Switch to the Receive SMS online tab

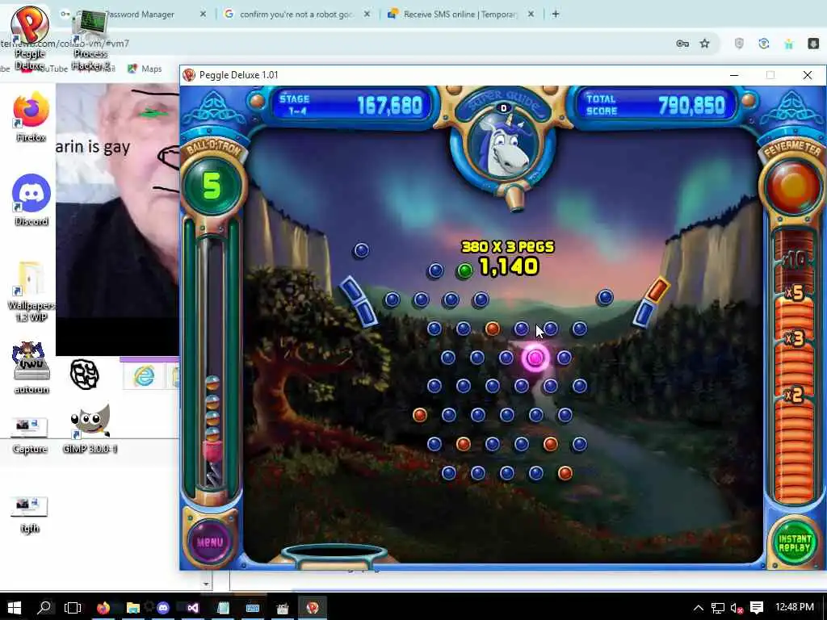(460, 15)
